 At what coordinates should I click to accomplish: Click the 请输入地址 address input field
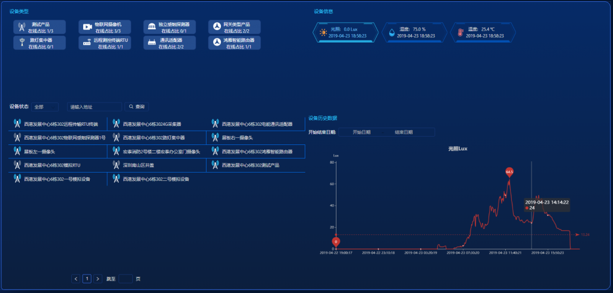point(93,107)
